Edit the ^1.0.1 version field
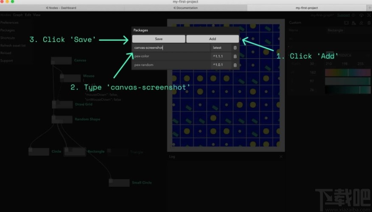This screenshot has width=372, height=212. pyautogui.click(x=221, y=65)
